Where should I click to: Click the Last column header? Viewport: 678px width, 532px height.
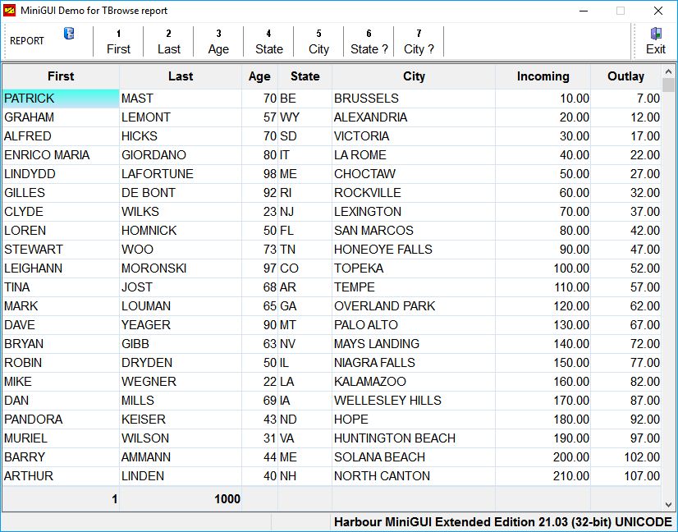(181, 76)
